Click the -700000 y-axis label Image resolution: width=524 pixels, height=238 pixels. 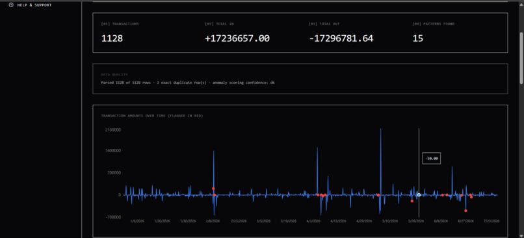pyautogui.click(x=112, y=217)
